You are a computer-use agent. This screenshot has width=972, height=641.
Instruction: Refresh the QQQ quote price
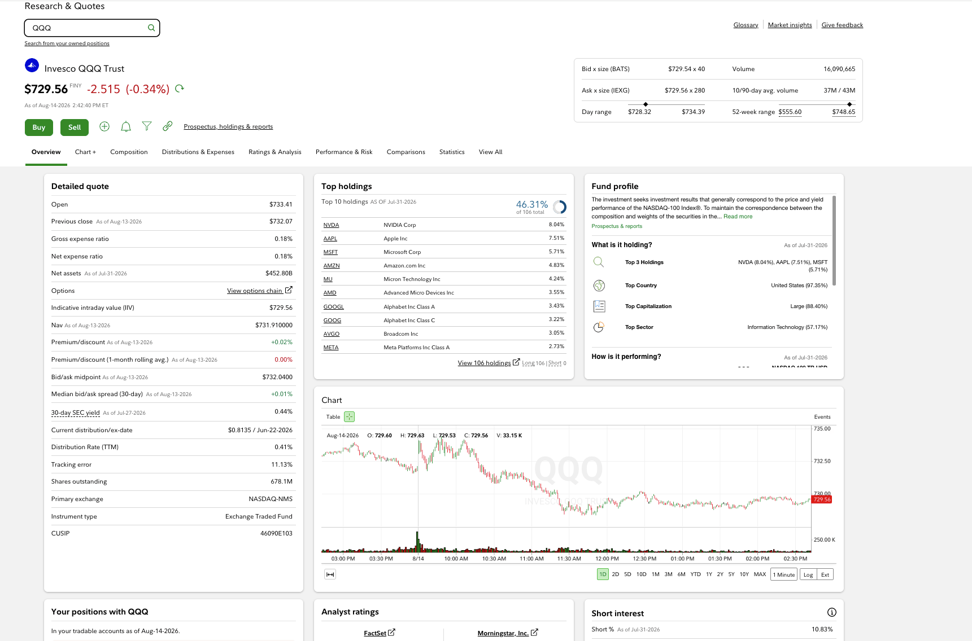click(180, 89)
